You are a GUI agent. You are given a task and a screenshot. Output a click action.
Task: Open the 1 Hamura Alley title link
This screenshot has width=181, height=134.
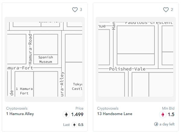point(20,114)
